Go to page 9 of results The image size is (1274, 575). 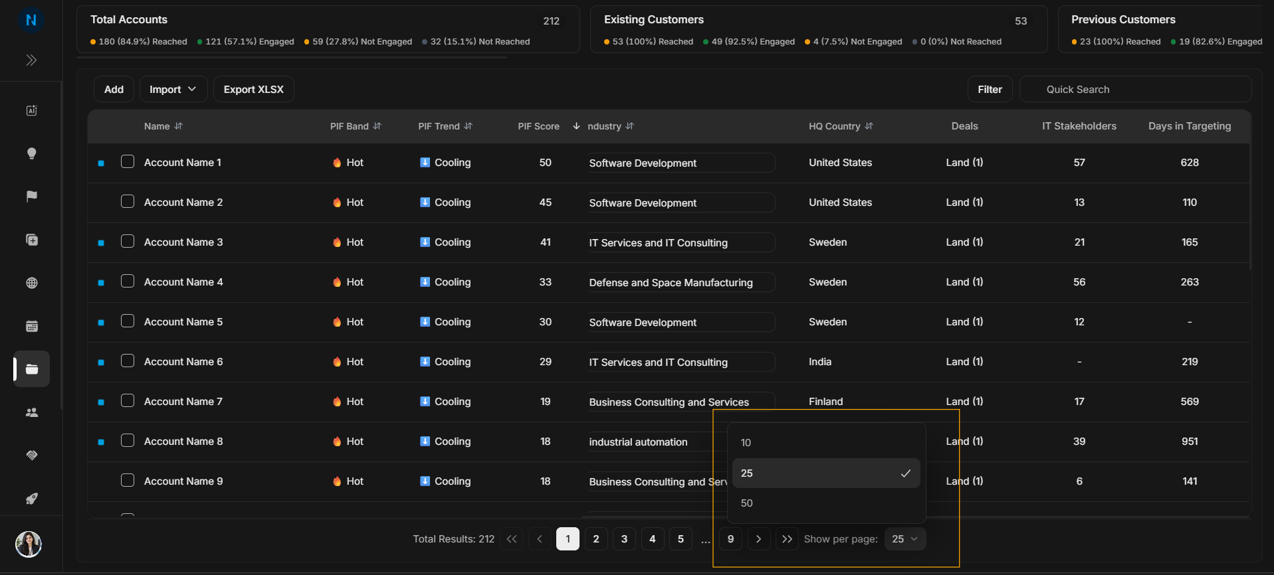click(x=730, y=539)
